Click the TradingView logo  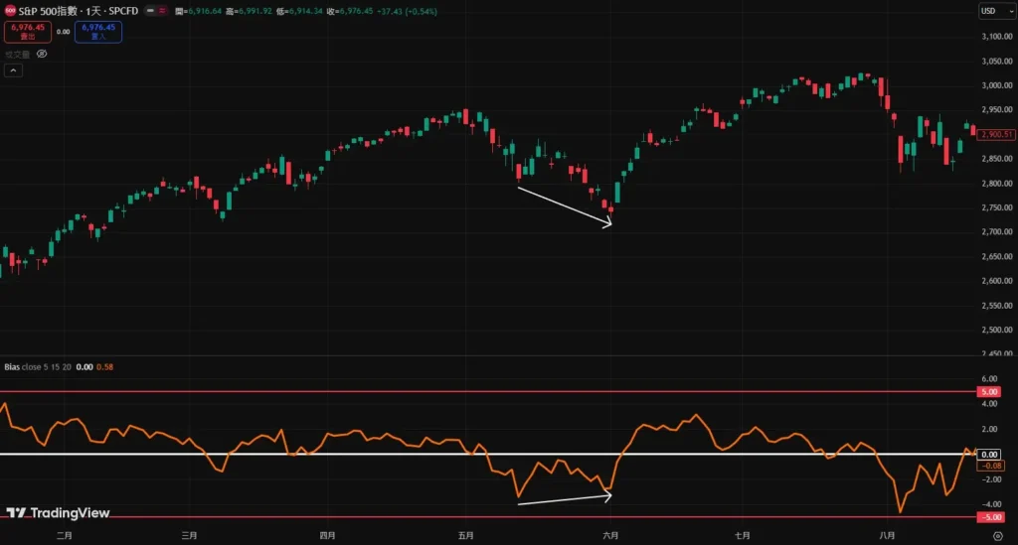tap(58, 513)
